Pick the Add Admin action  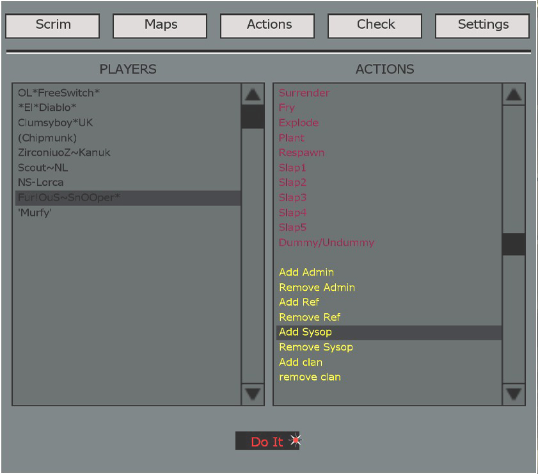coord(306,272)
